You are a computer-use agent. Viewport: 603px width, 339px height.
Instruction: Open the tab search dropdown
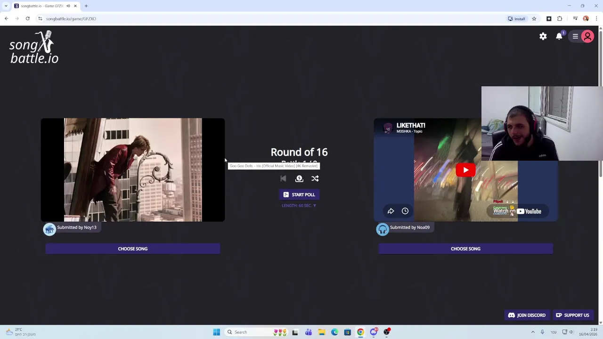[x=6, y=6]
